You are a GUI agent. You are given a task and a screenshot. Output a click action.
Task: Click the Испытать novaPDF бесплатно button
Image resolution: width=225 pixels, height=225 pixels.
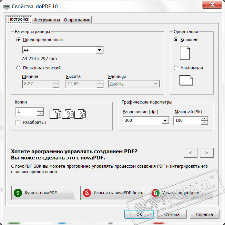(x=112, y=193)
